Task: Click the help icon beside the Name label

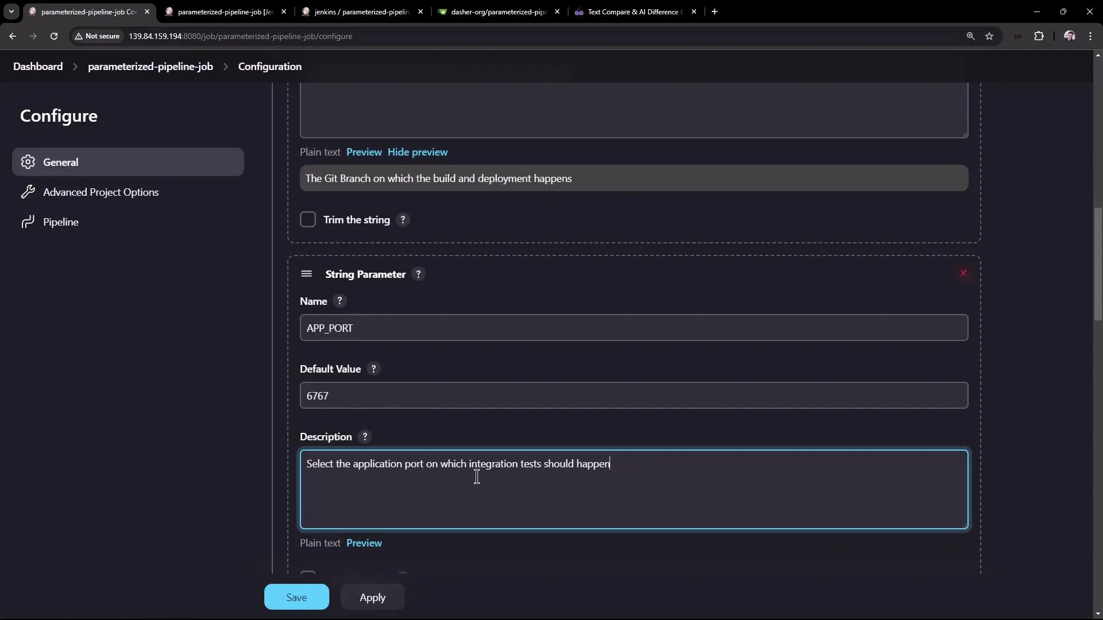Action: [x=340, y=300]
